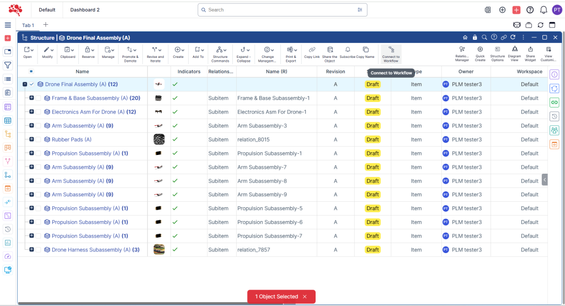Switch to the Dashboard 2 tab
The width and height of the screenshot is (565, 306).
84,10
